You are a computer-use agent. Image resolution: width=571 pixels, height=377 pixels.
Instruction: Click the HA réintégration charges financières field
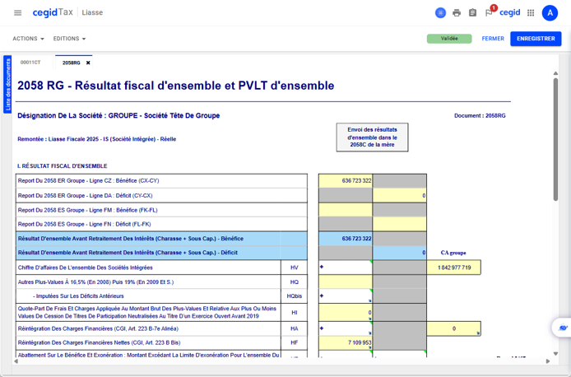pos(346,328)
